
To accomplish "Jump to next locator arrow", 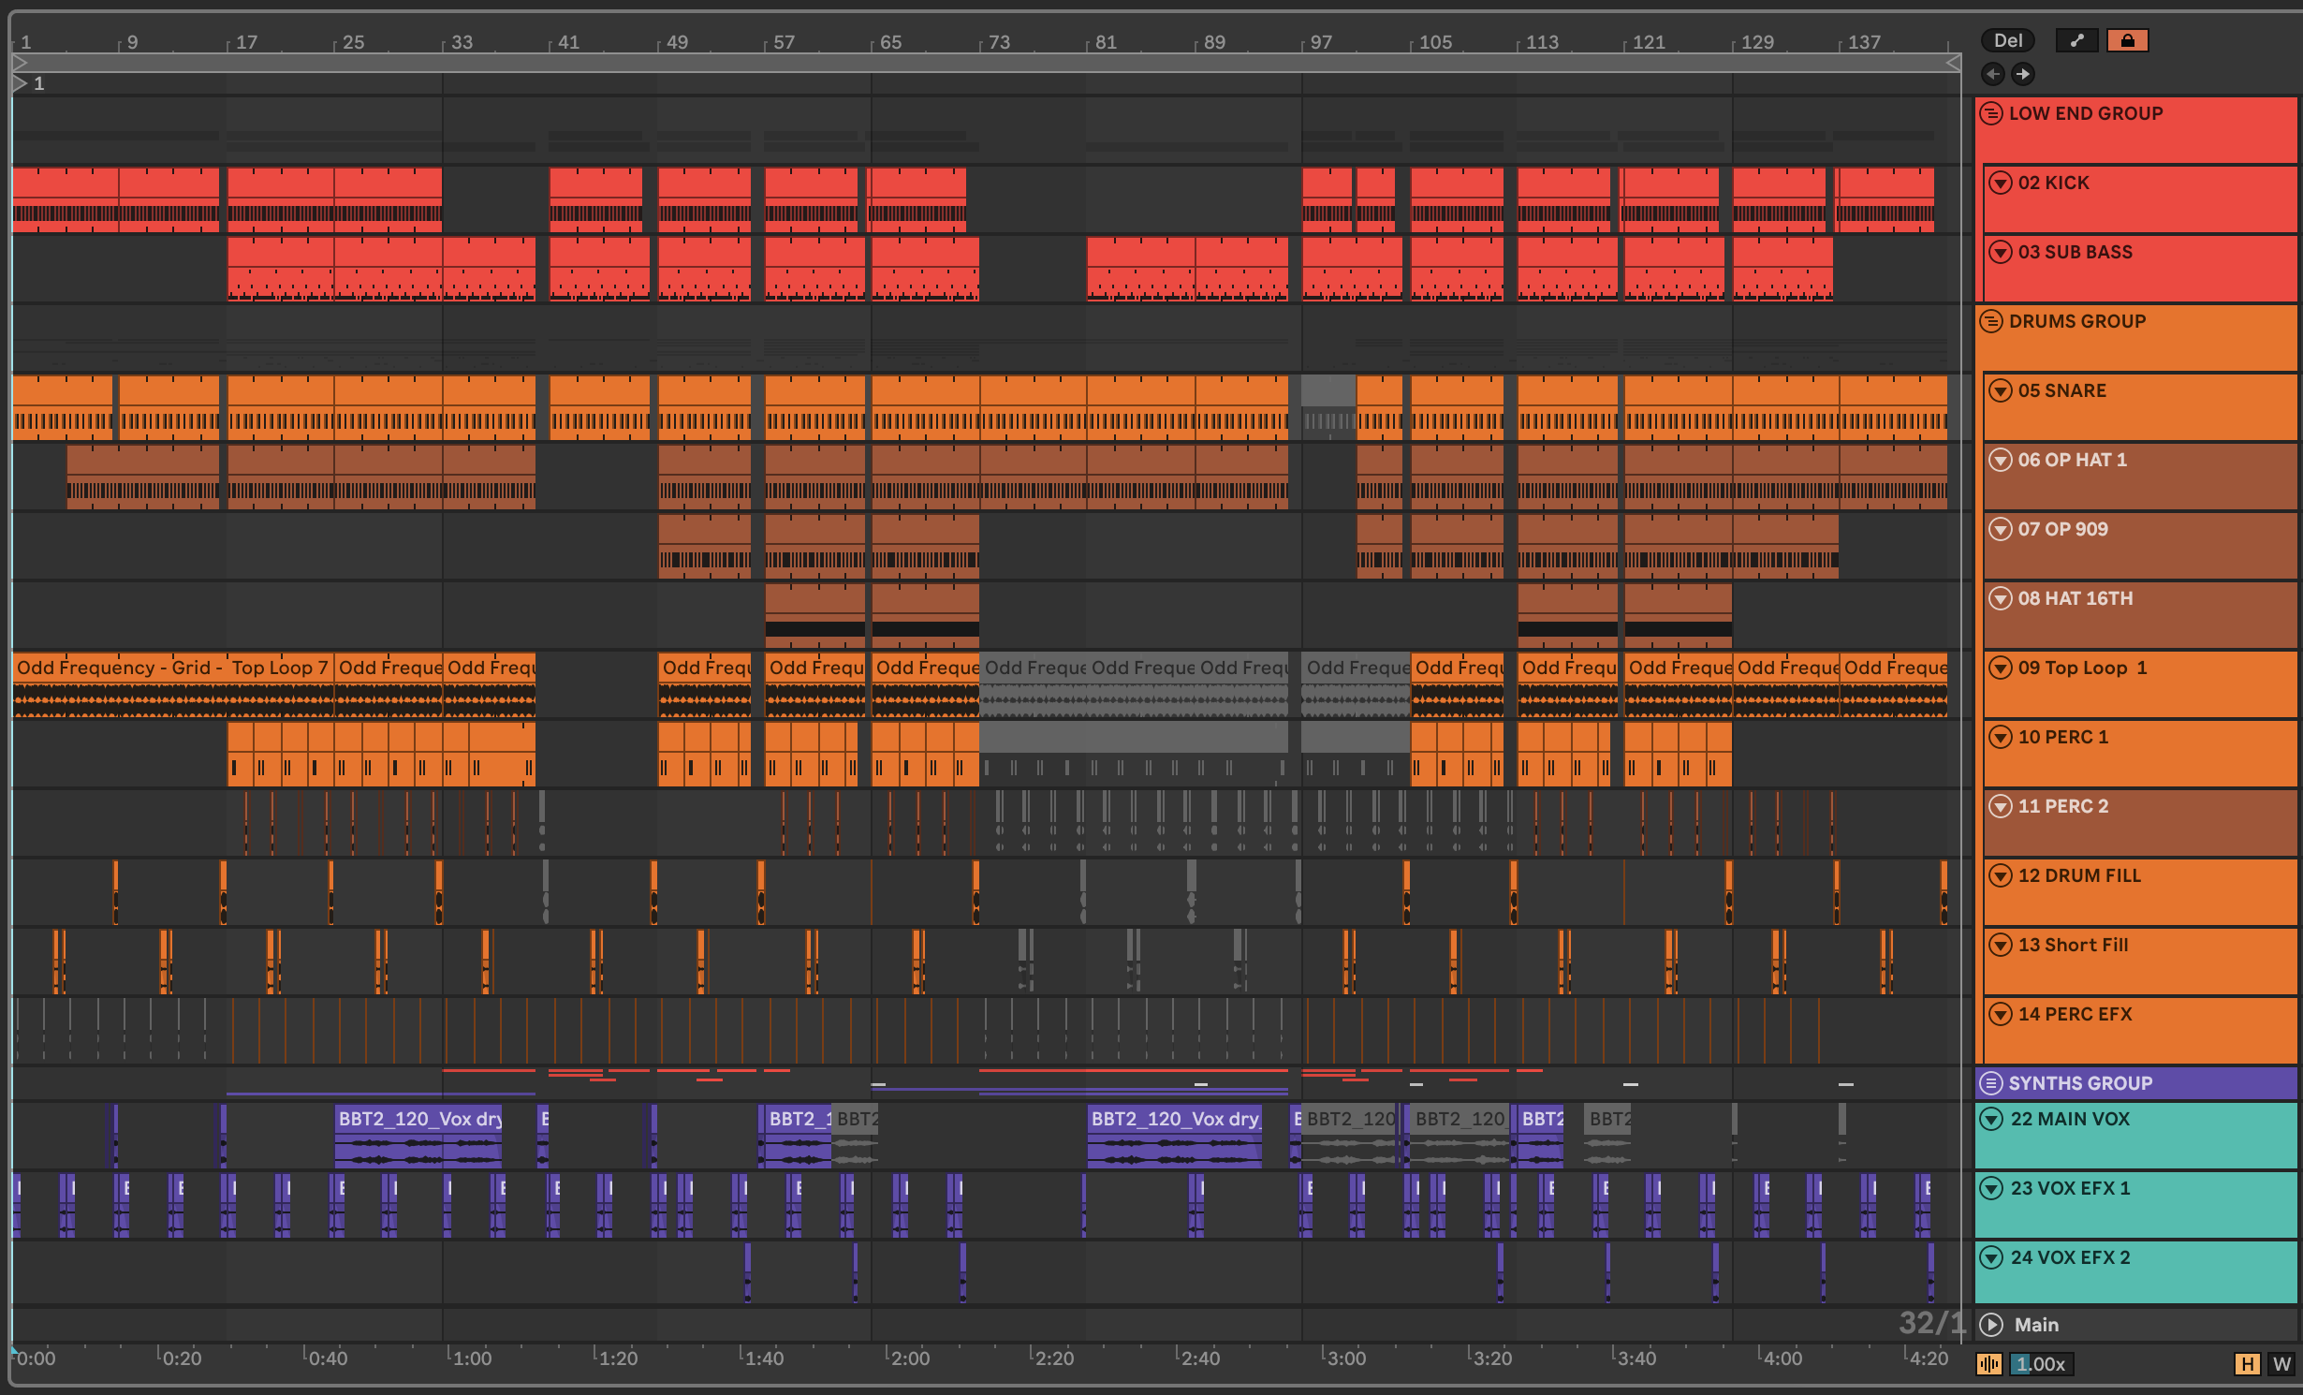I will [2023, 74].
